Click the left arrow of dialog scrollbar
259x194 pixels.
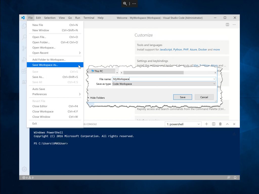[x=122, y=72]
